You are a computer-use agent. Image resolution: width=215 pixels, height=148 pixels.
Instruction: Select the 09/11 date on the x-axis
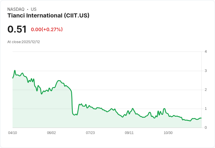(129, 133)
